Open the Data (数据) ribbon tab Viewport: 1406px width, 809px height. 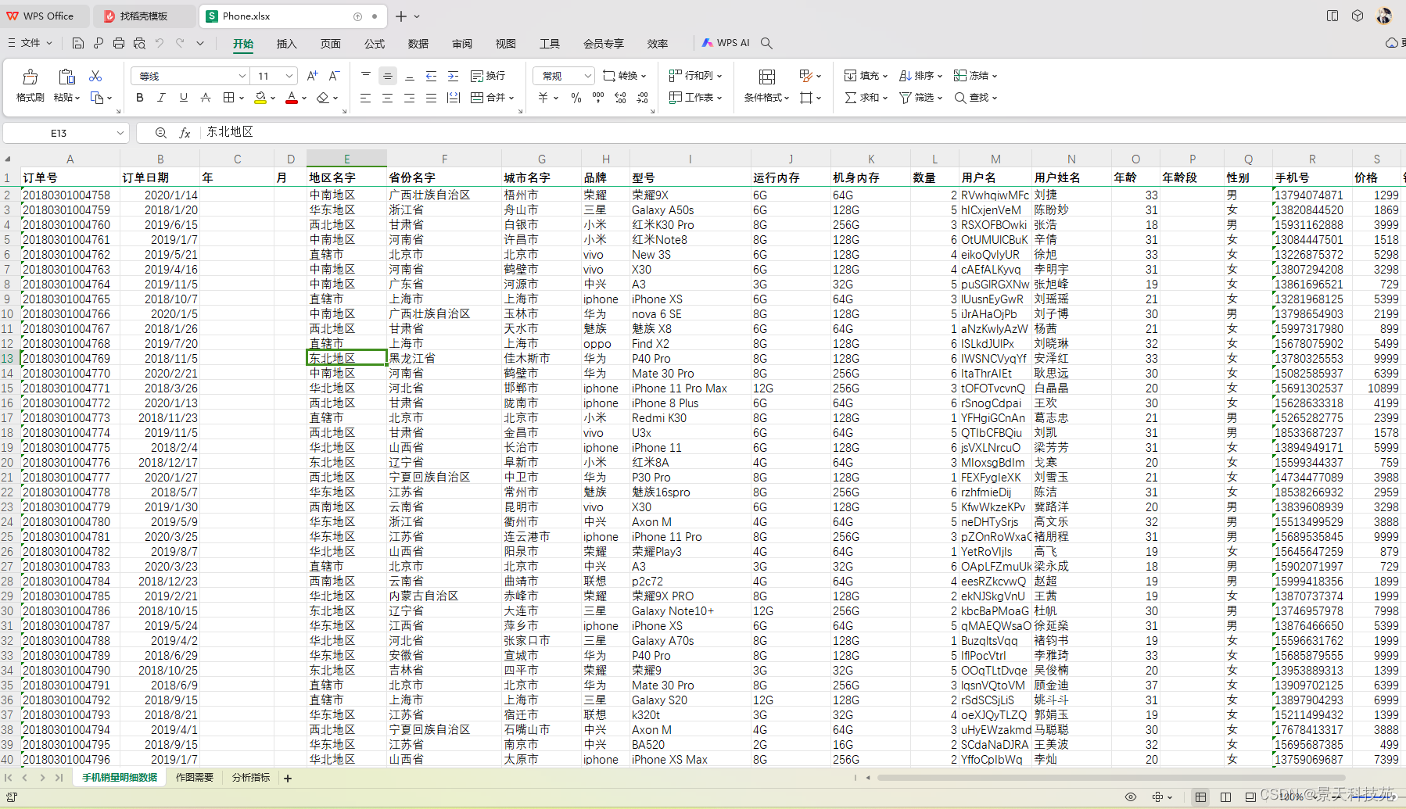418,44
